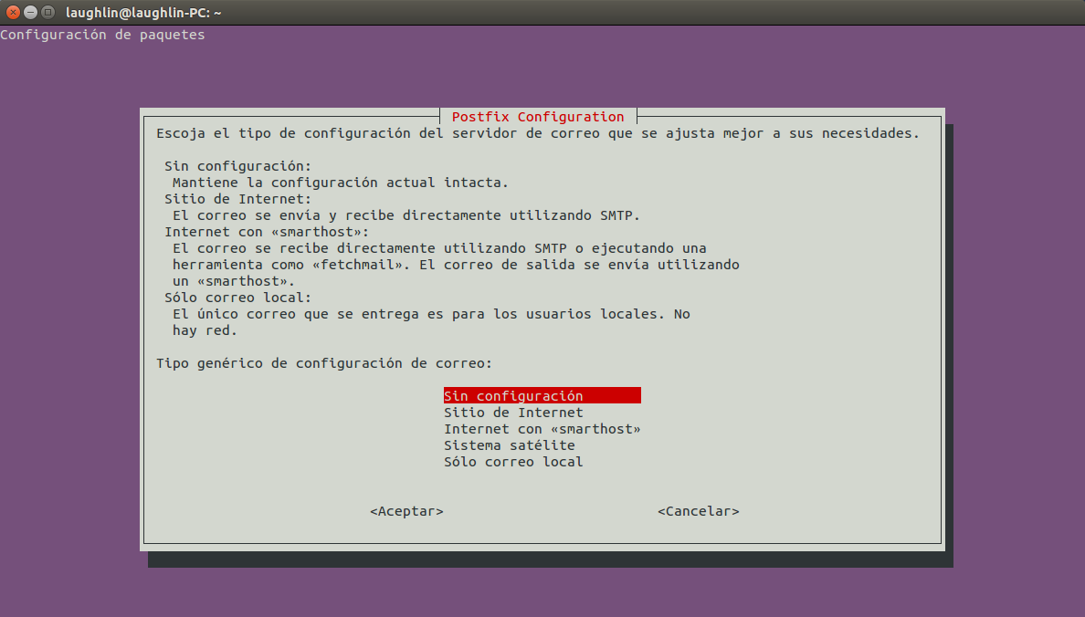Pick "Internet con «smarthost»" in the selection list
The height and width of the screenshot is (617, 1085).
542,429
